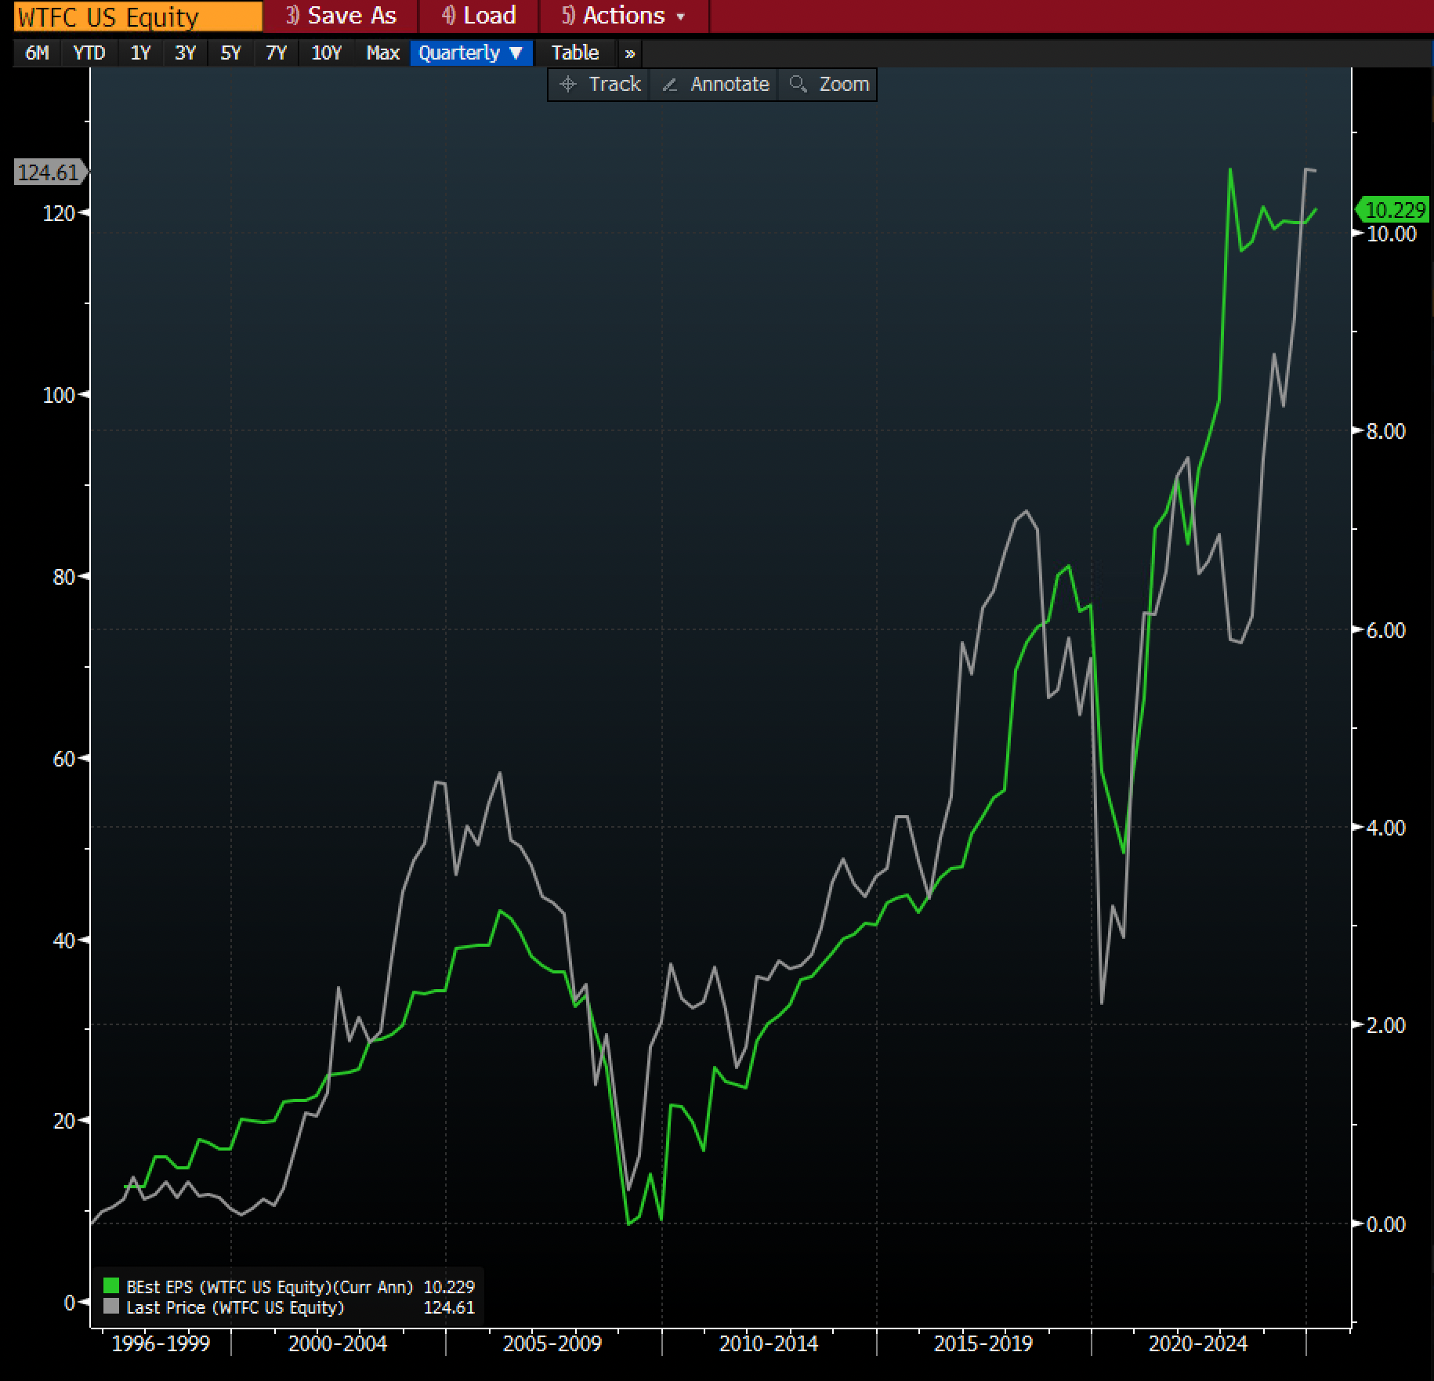Open the Quarterly periodicity dropdown
Image resolution: width=1434 pixels, height=1381 pixels.
click(471, 53)
